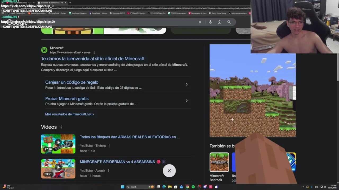The width and height of the screenshot is (339, 190).
Task: Open Task View from the taskbar
Action: (158, 187)
